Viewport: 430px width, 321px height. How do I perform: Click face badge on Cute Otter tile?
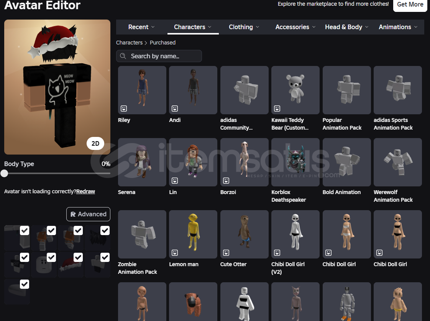pos(226,253)
